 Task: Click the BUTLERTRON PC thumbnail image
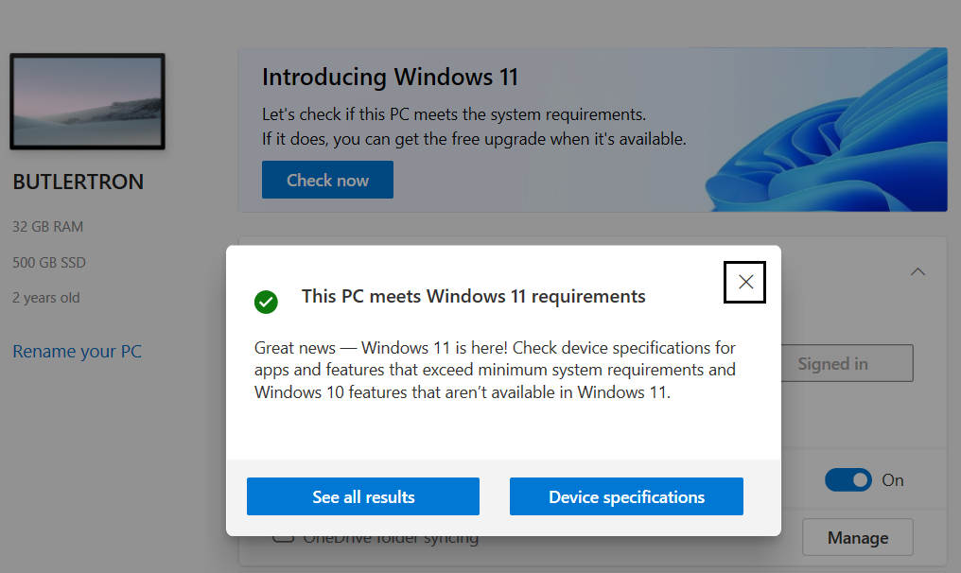coord(87,101)
